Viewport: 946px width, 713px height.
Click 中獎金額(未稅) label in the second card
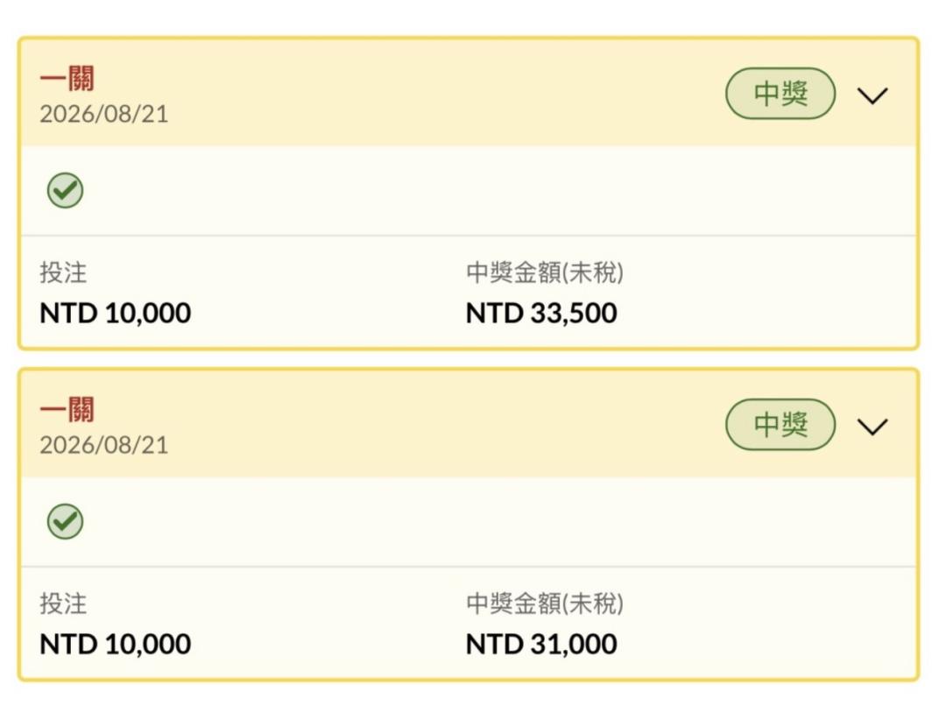pos(545,604)
